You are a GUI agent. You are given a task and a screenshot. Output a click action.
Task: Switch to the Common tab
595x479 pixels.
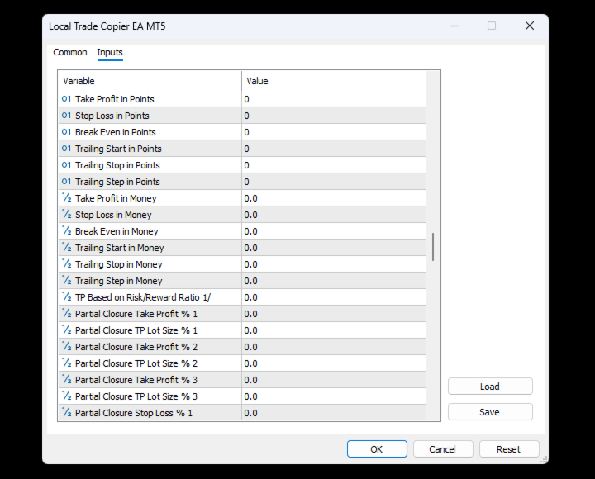click(69, 52)
